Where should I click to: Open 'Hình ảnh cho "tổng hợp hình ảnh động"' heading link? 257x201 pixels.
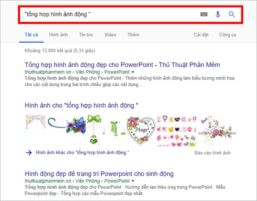coord(81,106)
